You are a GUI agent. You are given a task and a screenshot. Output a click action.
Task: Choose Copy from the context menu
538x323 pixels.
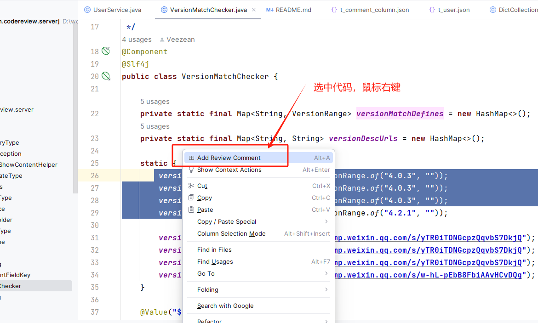click(204, 198)
